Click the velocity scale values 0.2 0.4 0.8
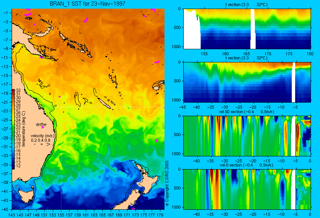The image size is (320, 218). (x=41, y=140)
